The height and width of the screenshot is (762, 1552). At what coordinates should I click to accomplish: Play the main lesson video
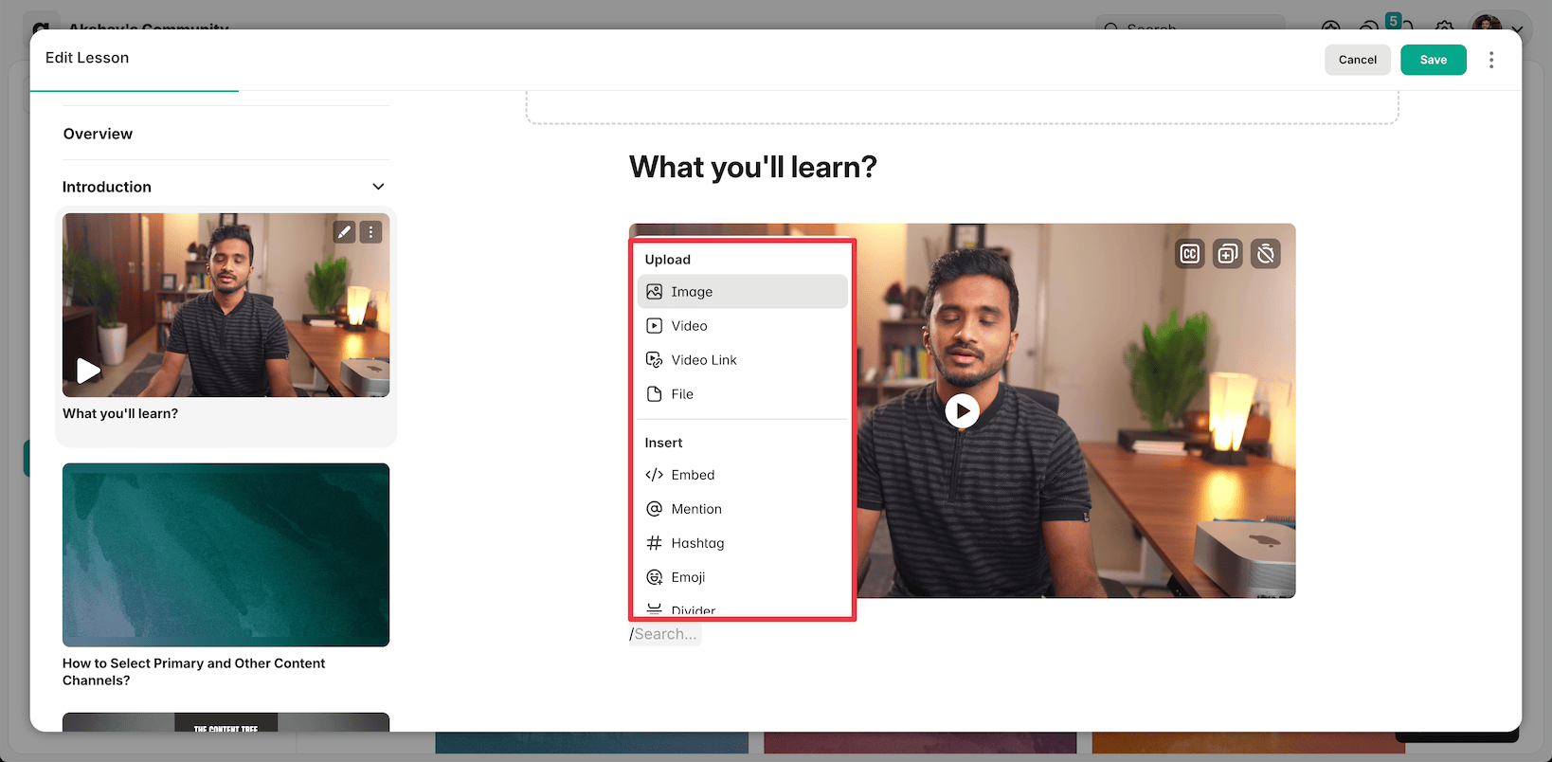[x=962, y=410]
